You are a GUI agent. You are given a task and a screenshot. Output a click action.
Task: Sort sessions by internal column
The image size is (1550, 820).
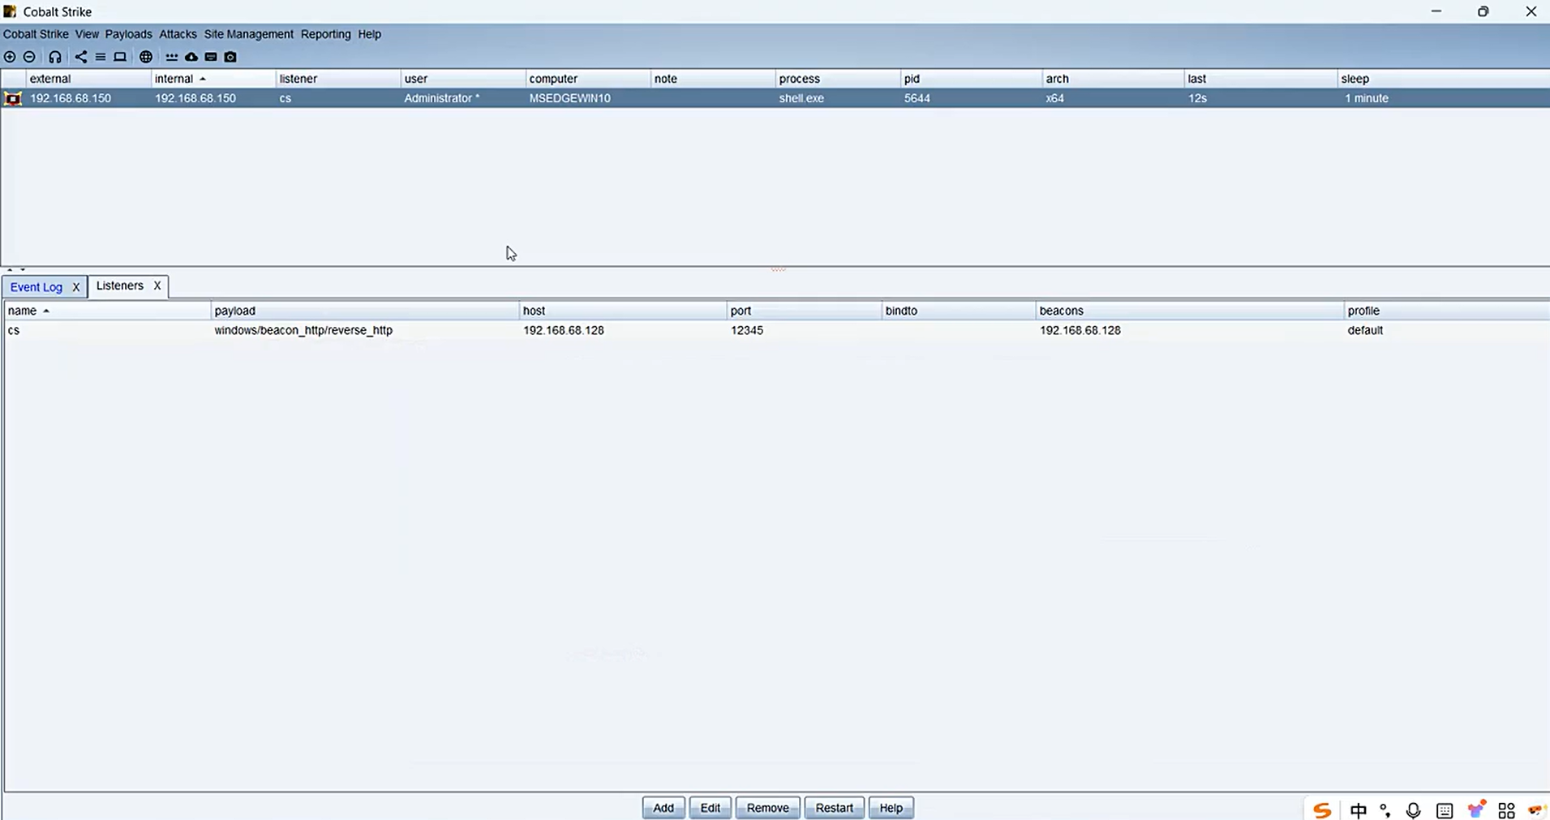coord(213,79)
